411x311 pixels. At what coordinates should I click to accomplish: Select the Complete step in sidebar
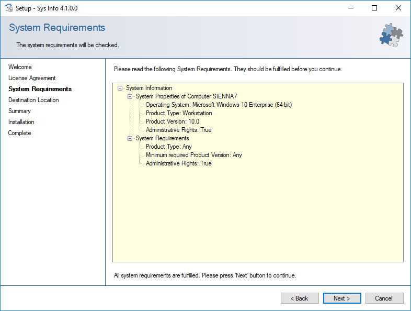click(x=20, y=133)
